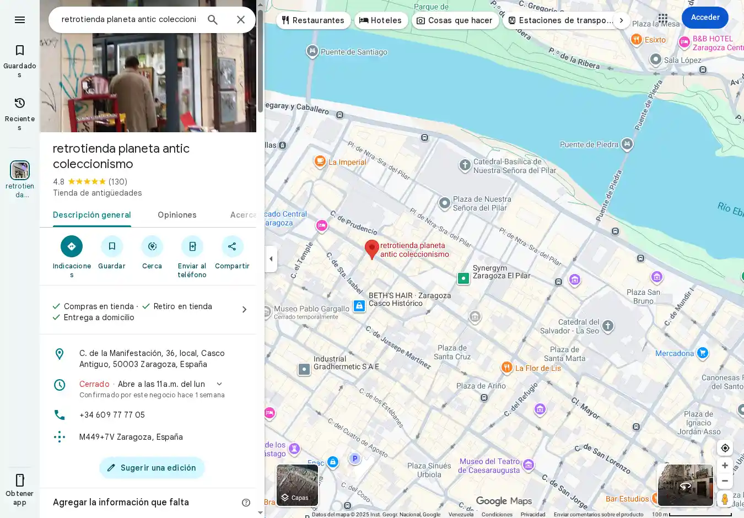Click Sugerir una edición button
The height and width of the screenshot is (518, 744).
[x=152, y=468]
